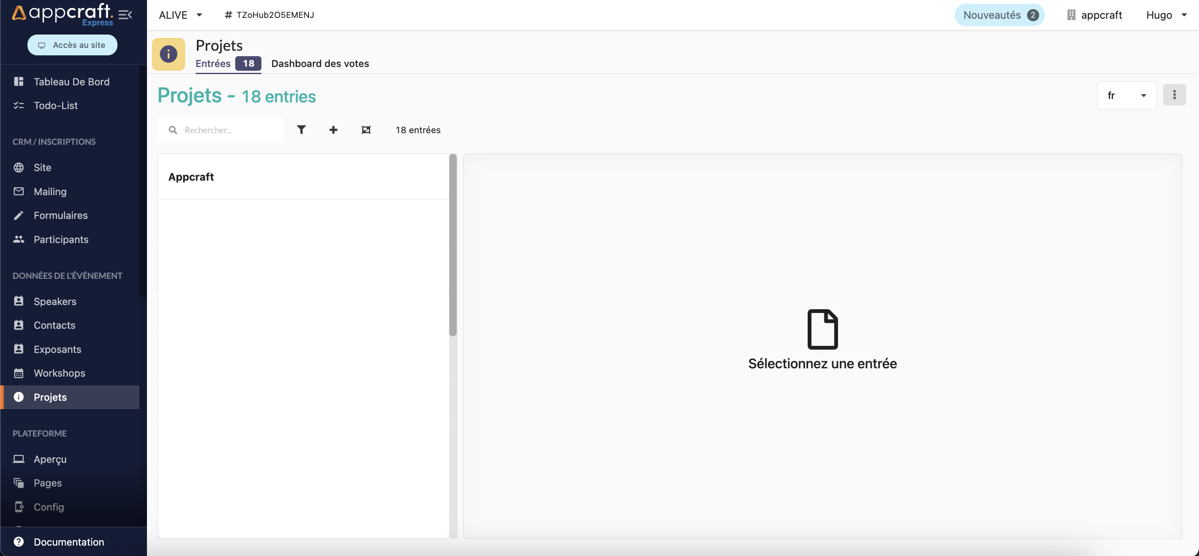Click the entries list scrollbar

pos(453,245)
